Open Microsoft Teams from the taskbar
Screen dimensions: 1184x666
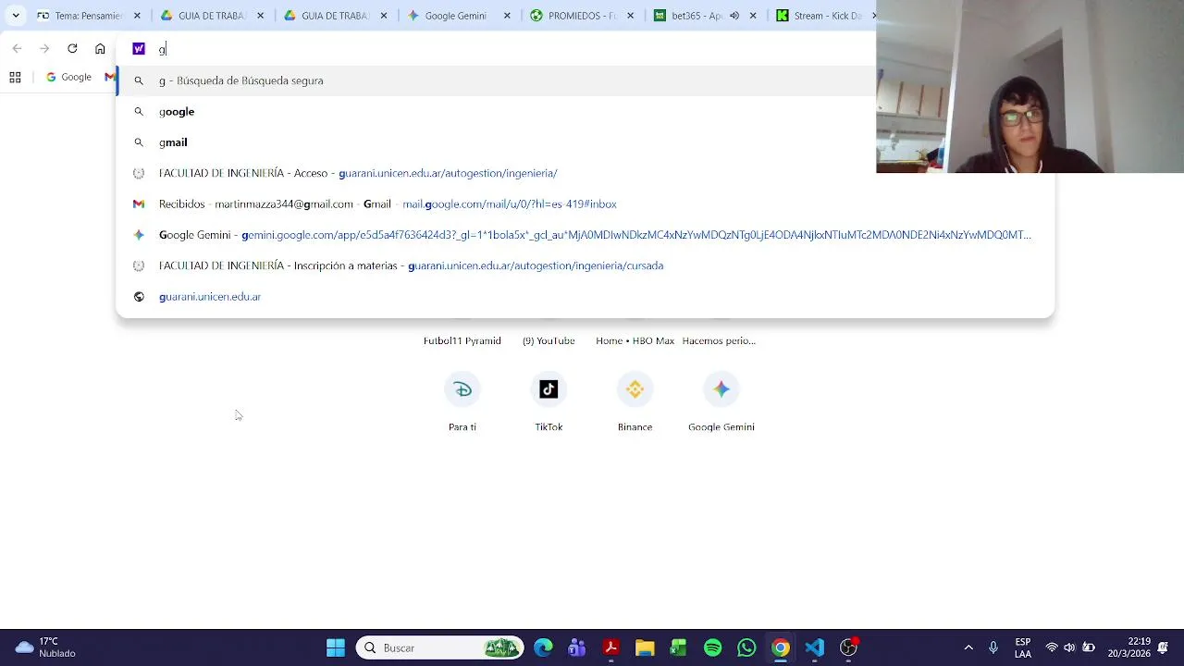577,647
